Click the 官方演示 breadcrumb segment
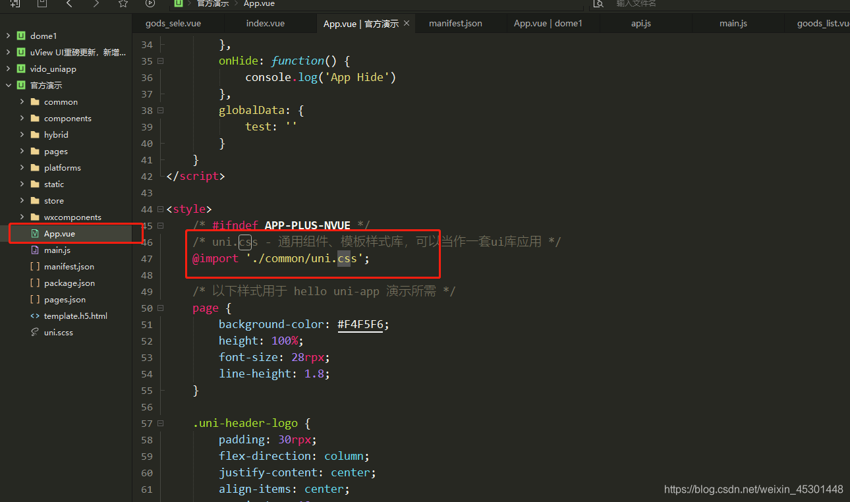This screenshot has width=850, height=502. (x=213, y=3)
